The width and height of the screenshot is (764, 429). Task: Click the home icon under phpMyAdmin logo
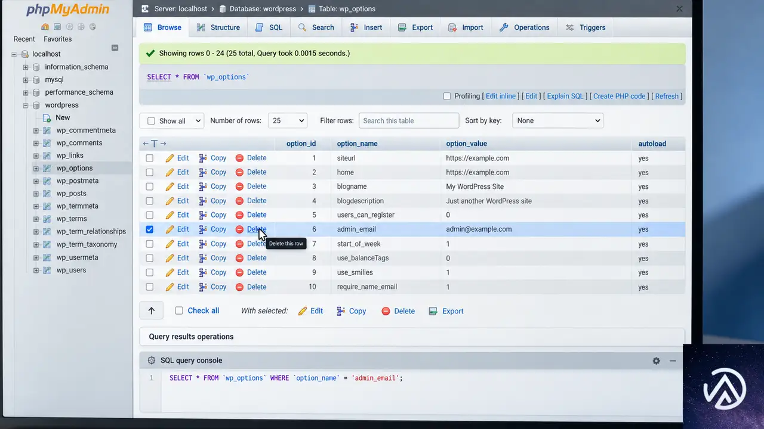(45, 27)
